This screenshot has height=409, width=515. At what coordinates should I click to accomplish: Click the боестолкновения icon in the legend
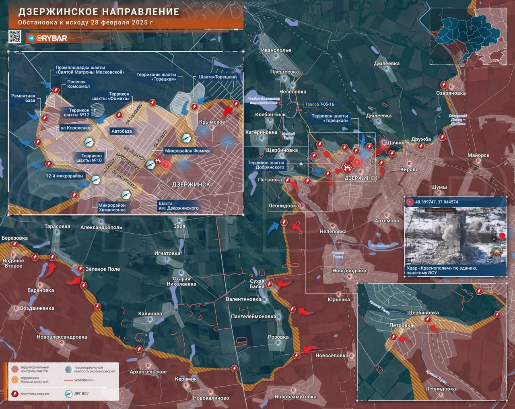click(14, 394)
